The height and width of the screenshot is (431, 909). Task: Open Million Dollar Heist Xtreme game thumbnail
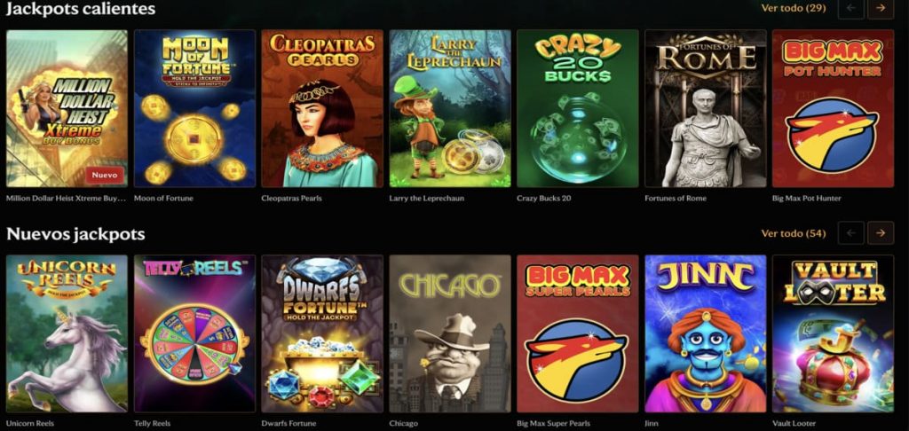click(x=67, y=108)
